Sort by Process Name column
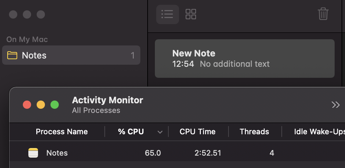 62,132
